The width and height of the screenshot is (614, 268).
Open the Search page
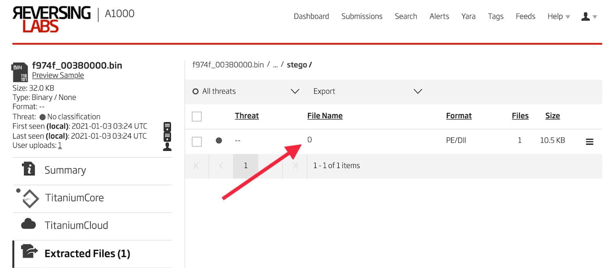(406, 16)
